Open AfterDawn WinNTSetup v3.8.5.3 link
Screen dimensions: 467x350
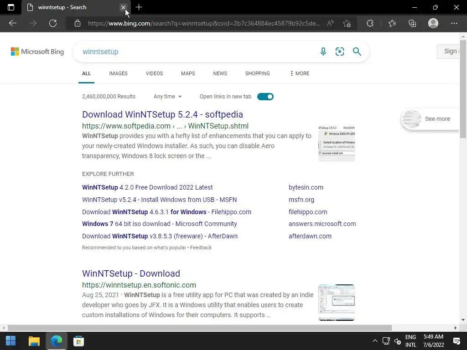[160, 236]
